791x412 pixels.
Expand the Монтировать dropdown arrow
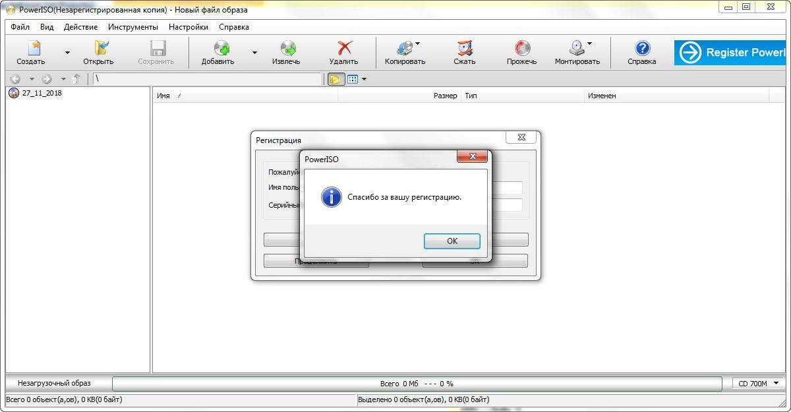(589, 44)
